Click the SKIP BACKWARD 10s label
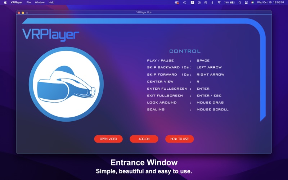 click(168, 67)
